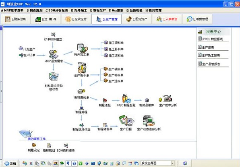
Task: Open the G 品质检验 menu
Action: 134,10
